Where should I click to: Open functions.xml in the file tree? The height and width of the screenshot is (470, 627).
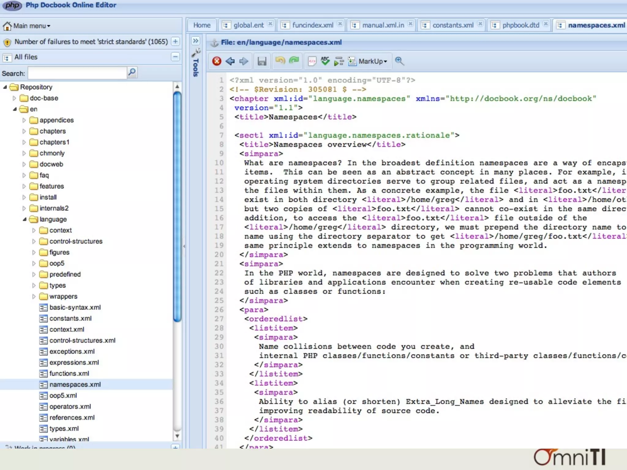pos(69,373)
